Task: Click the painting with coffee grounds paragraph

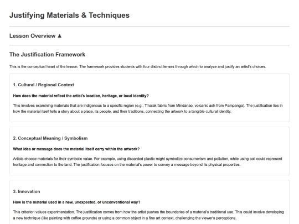Action: [148, 215]
